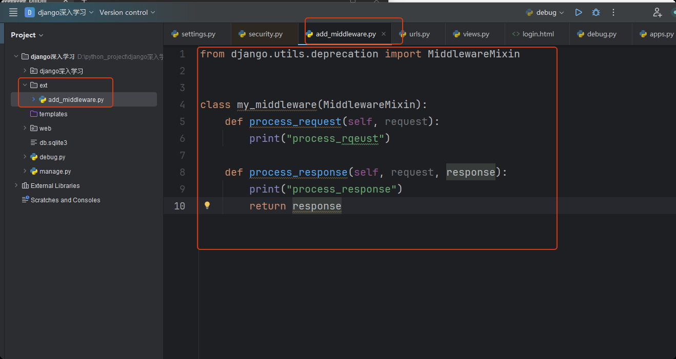Click the web folder icon
The height and width of the screenshot is (359, 676).
(34, 128)
